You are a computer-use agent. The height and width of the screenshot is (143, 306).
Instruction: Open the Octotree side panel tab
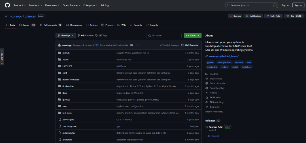(x=2, y=57)
